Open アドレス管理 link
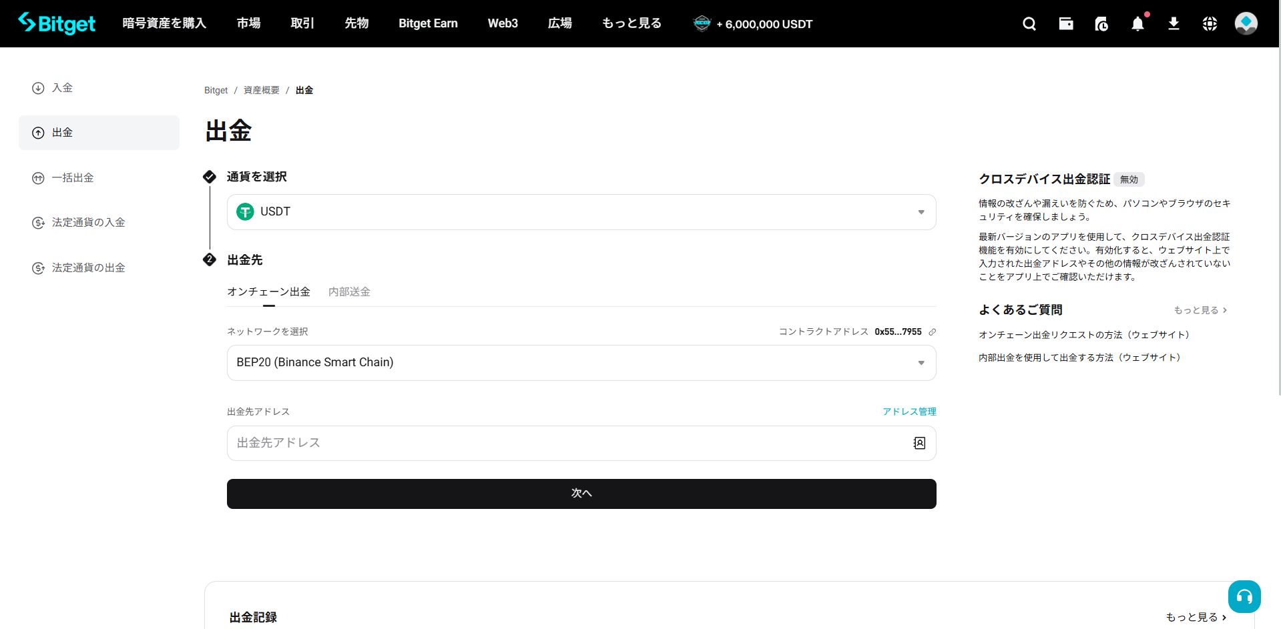The height and width of the screenshot is (629, 1281). click(909, 412)
